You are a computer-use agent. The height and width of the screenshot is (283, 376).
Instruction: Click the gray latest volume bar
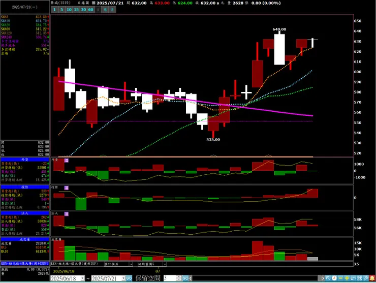point(312,259)
